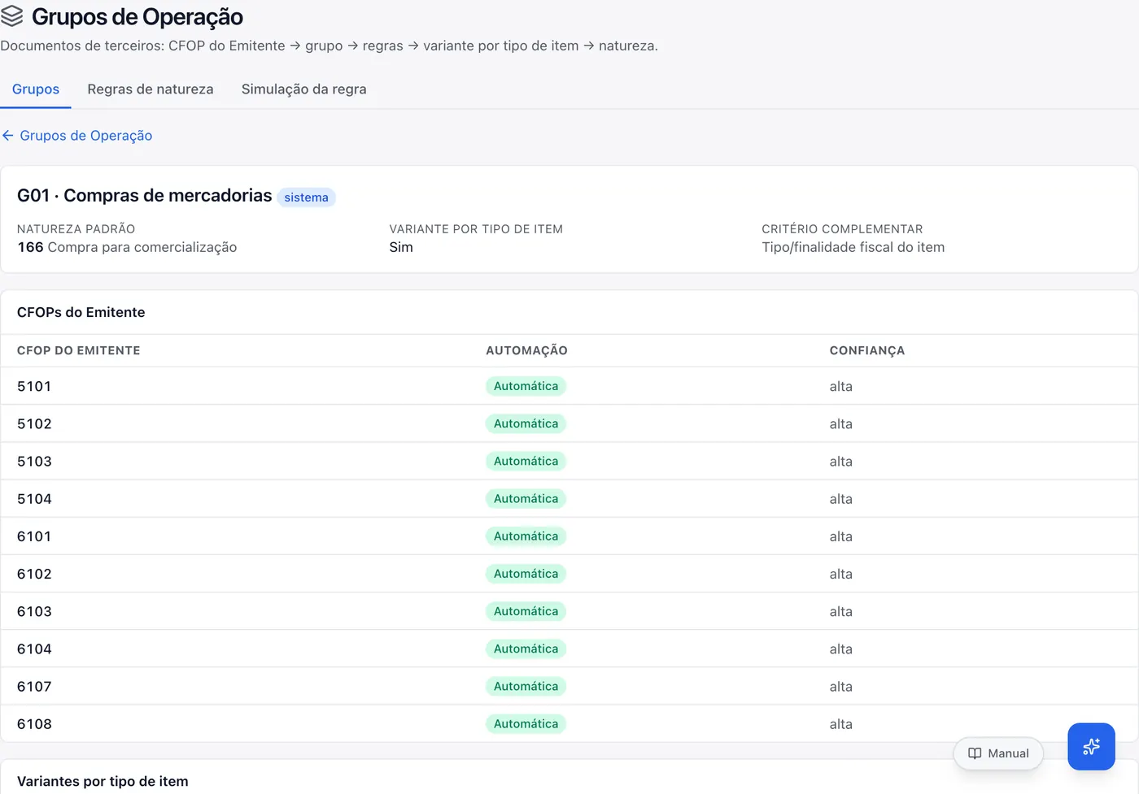
Task: Click the Sim value under Variante por tipo
Action: (x=401, y=247)
